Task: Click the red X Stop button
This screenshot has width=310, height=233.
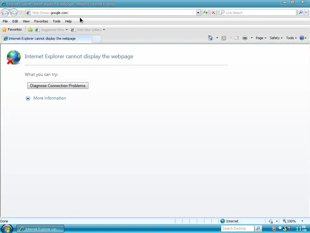Action: click(x=213, y=13)
